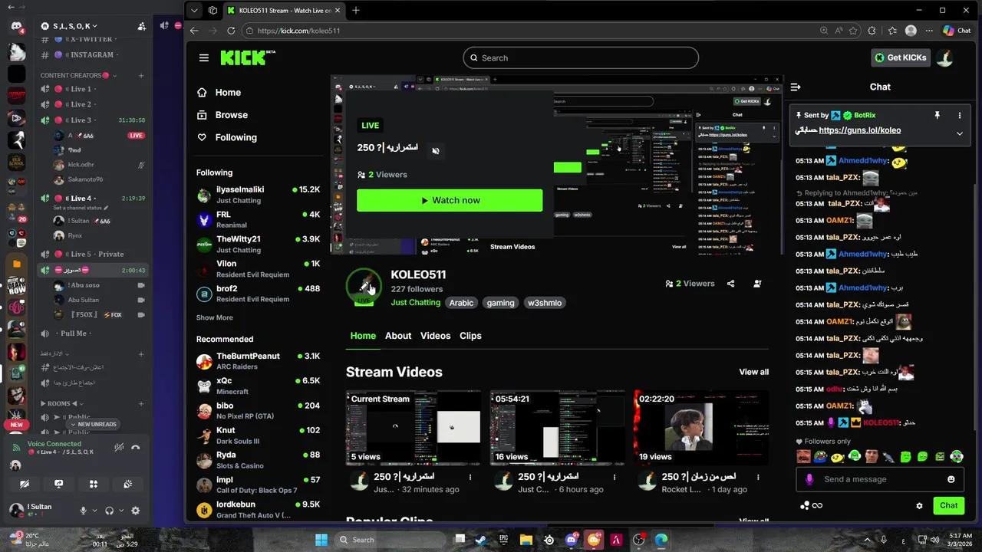The image size is (982, 552).
Task: Open Steam from the taskbar
Action: (481, 540)
